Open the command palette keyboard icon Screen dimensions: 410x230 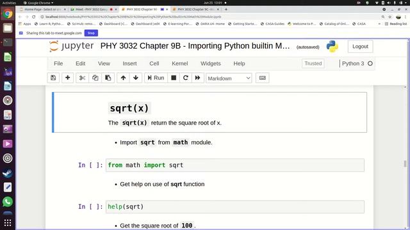point(262,78)
